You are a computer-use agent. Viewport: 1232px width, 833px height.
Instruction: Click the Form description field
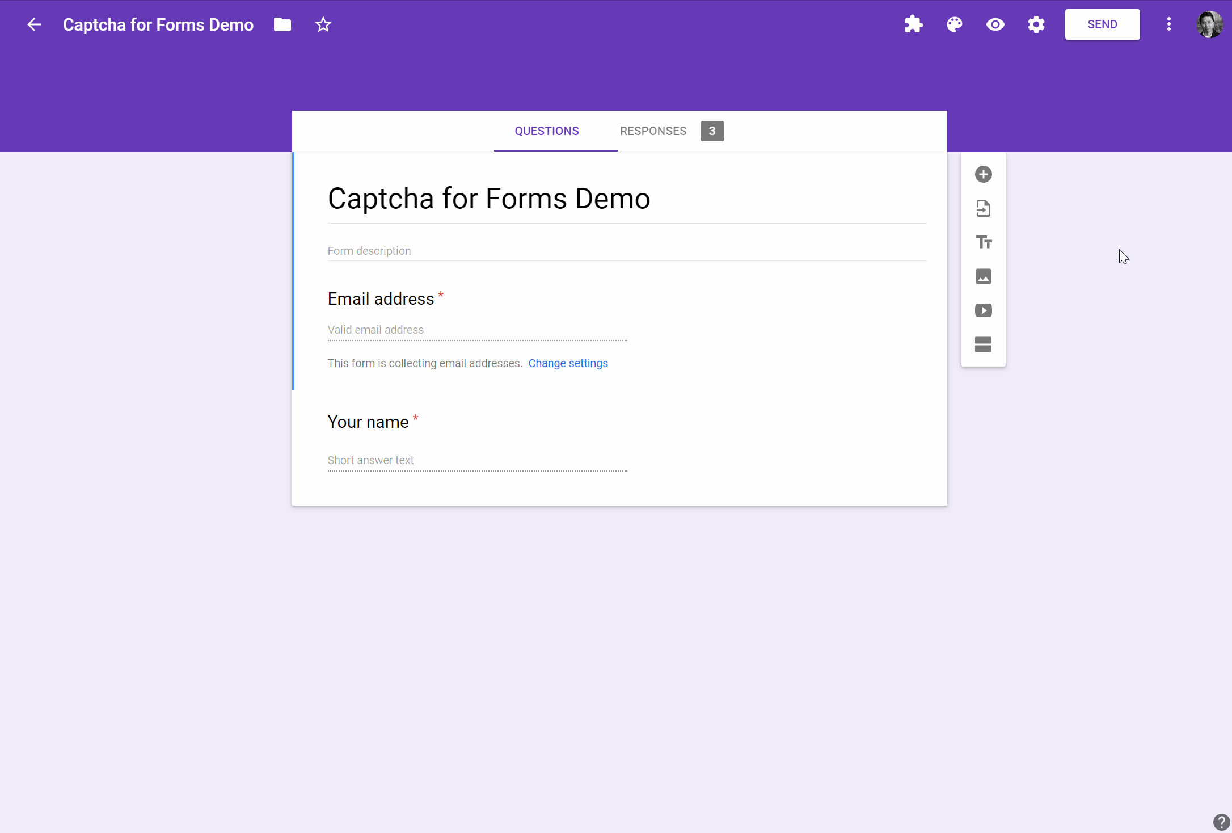(x=627, y=251)
